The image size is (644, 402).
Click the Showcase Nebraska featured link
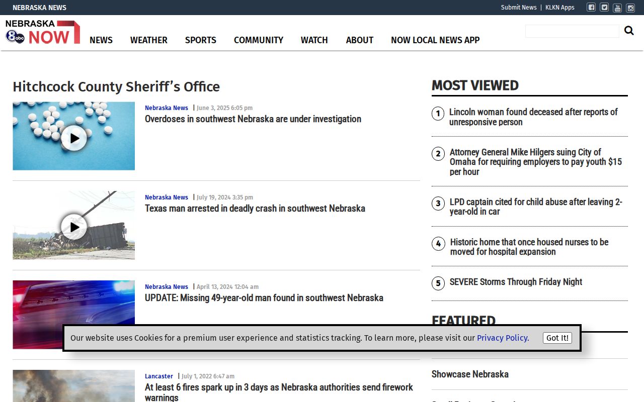[x=470, y=374]
